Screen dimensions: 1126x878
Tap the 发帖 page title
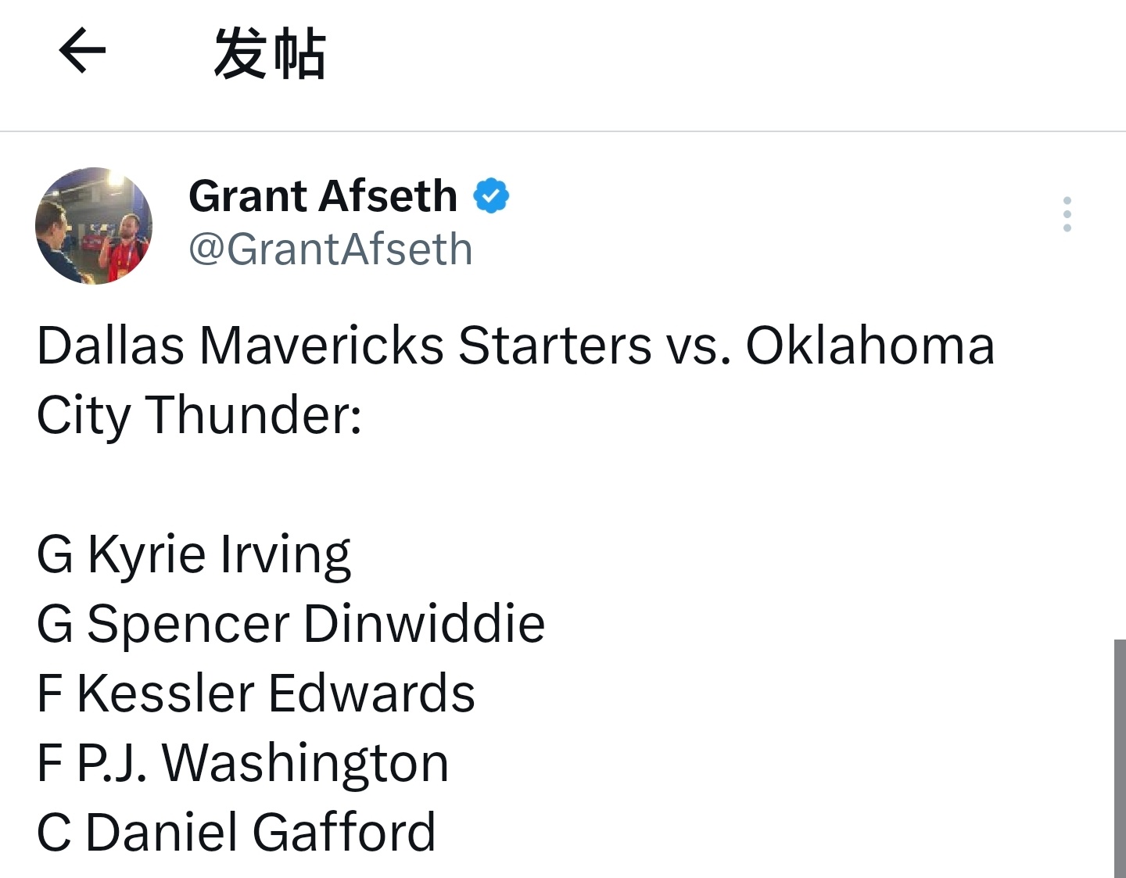tap(270, 53)
